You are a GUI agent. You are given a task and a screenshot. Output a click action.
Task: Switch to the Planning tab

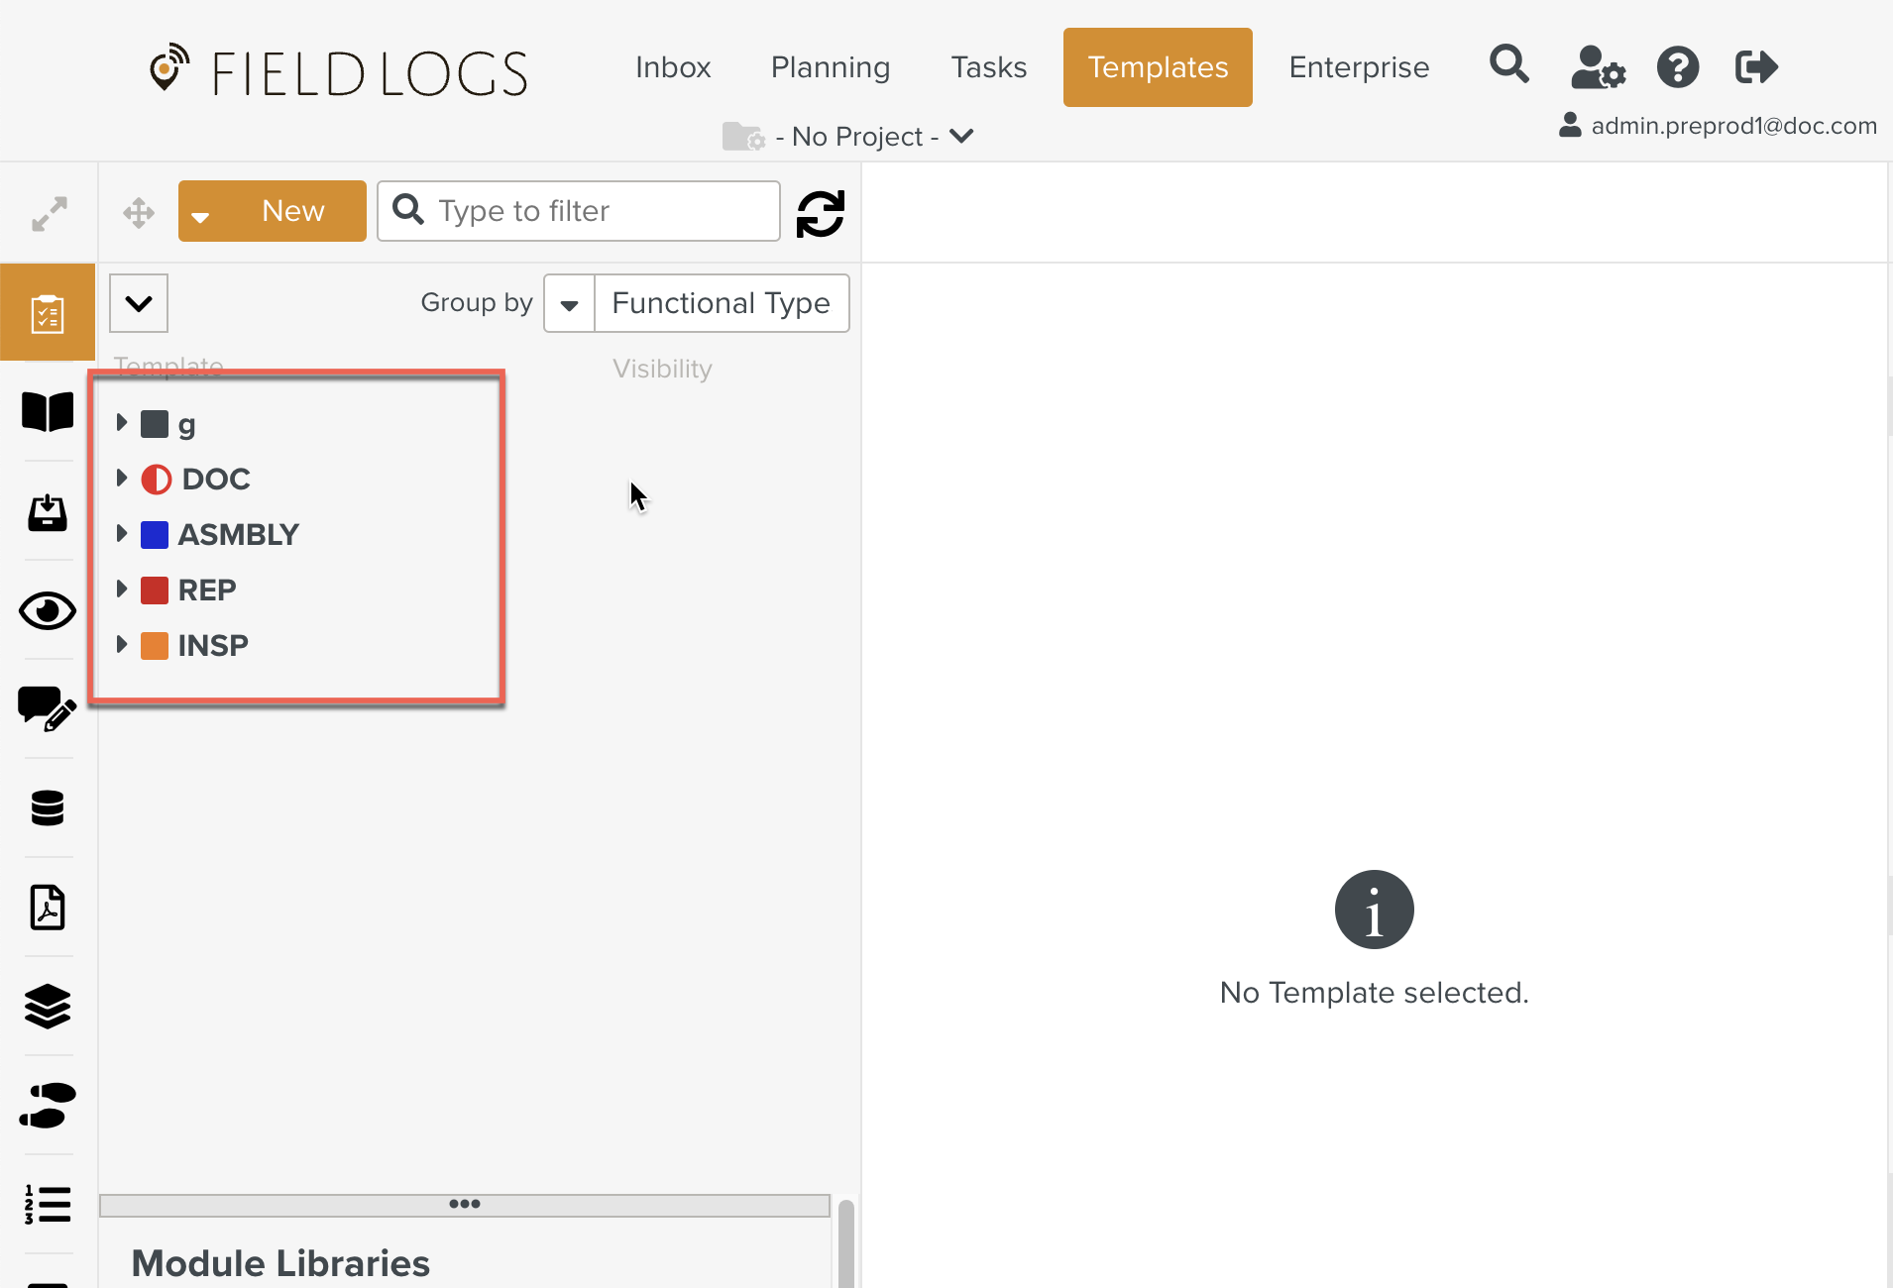830,67
